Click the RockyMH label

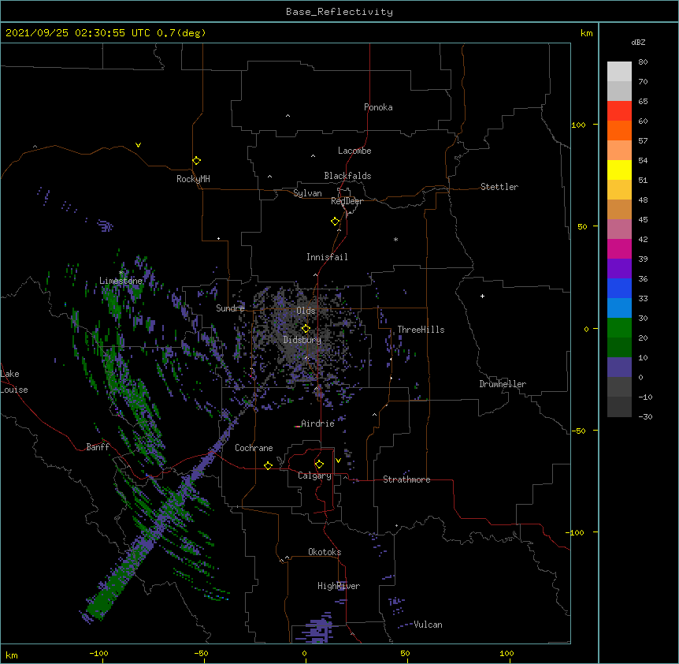[193, 179]
